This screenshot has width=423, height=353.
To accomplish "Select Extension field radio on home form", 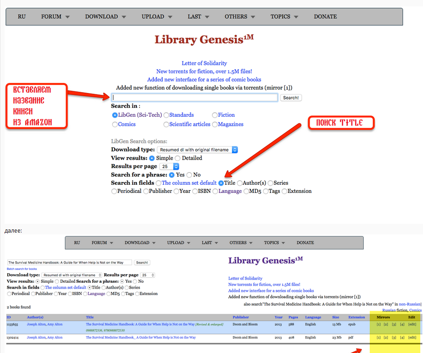I will click(x=284, y=192).
